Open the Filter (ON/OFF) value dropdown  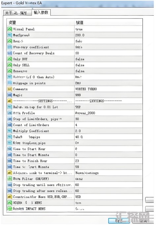(x=108, y=179)
